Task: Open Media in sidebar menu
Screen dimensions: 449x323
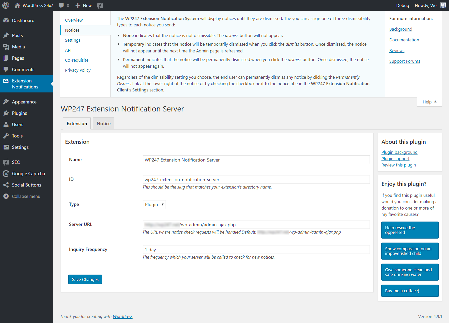Action: pos(27,47)
